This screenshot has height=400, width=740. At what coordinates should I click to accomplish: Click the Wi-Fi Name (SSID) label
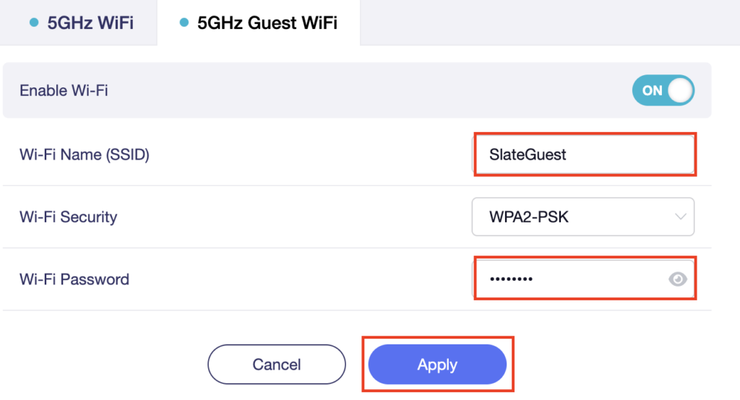pos(84,155)
